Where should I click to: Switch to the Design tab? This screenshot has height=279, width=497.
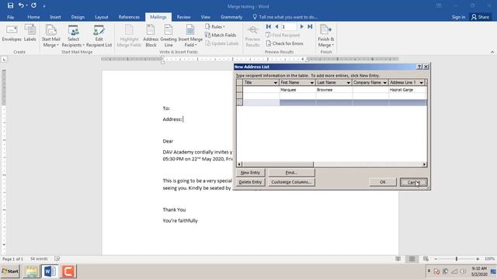[78, 17]
